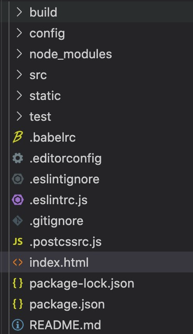Click the info icon beside README.md
This screenshot has width=193, height=334.
tap(18, 325)
